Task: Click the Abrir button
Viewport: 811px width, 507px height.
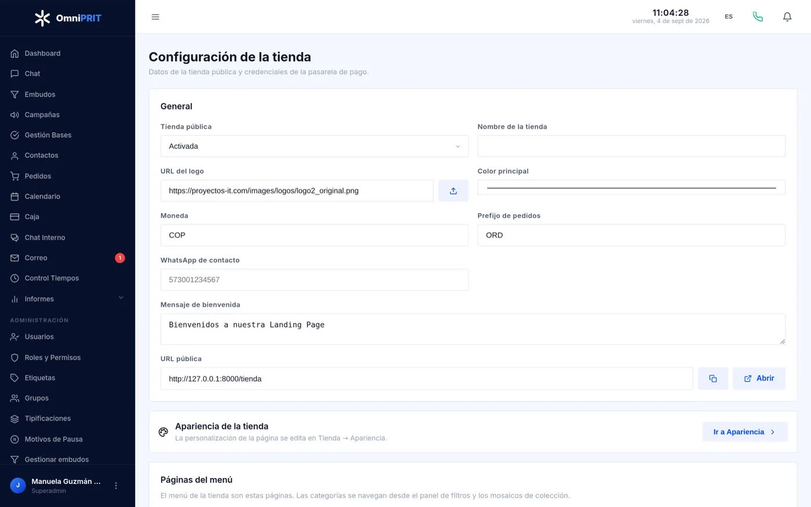Action: coord(759,379)
